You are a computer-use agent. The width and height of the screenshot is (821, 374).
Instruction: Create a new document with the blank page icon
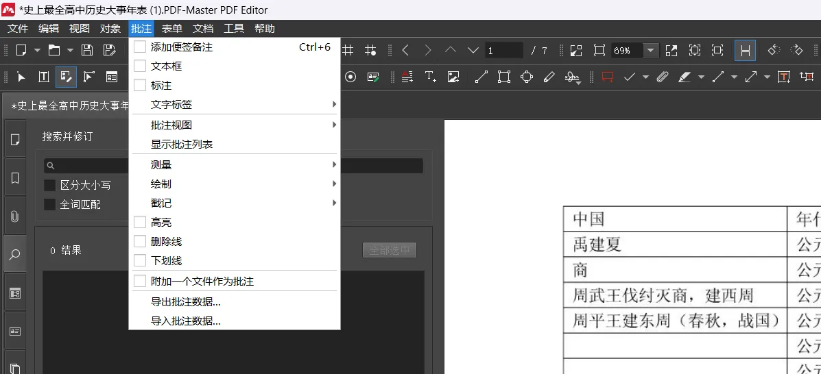(21, 50)
